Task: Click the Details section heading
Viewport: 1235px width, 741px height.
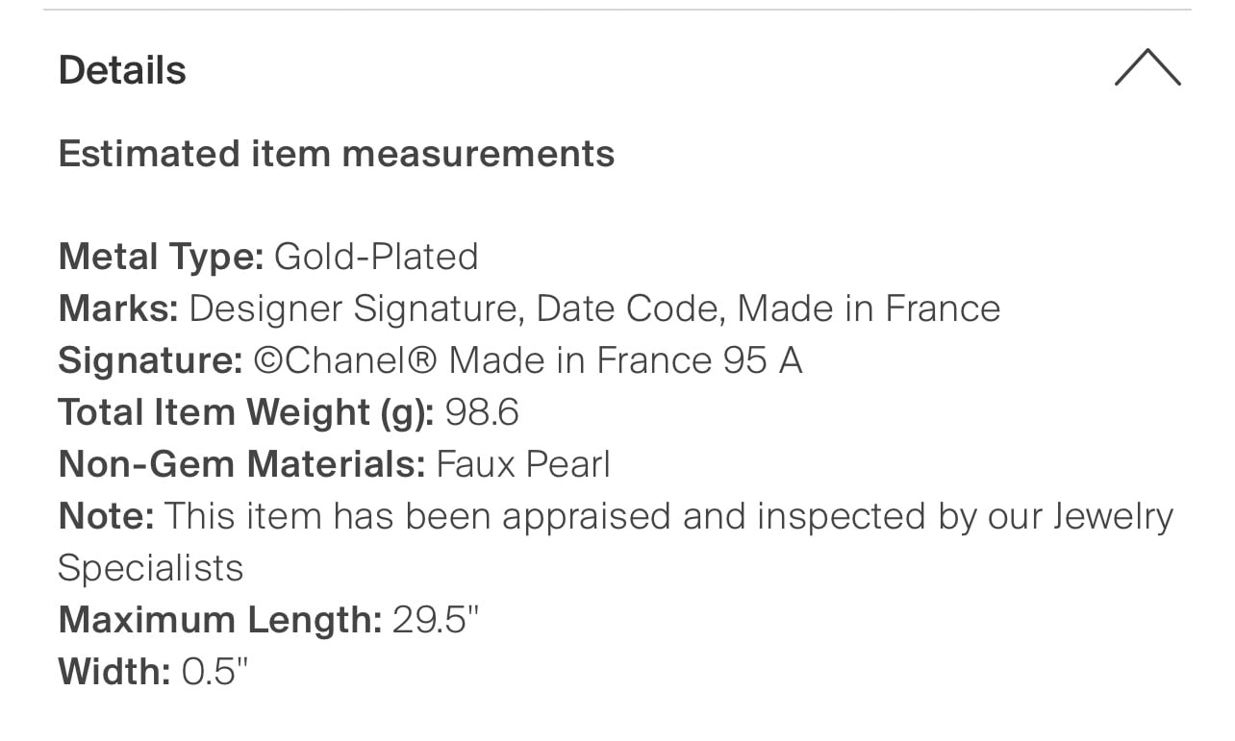Action: 122,71
